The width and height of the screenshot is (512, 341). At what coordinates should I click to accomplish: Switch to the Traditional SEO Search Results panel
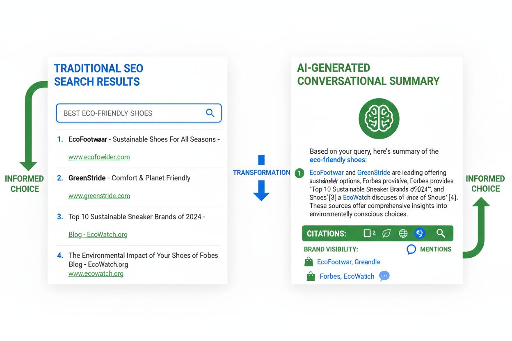coord(98,75)
